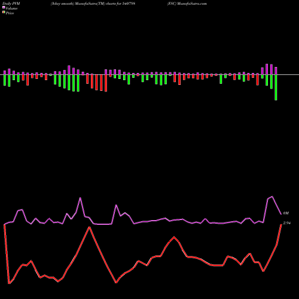Click the 'Volume' legend label
The height and width of the screenshot is (299, 299).
[x=11, y=8]
